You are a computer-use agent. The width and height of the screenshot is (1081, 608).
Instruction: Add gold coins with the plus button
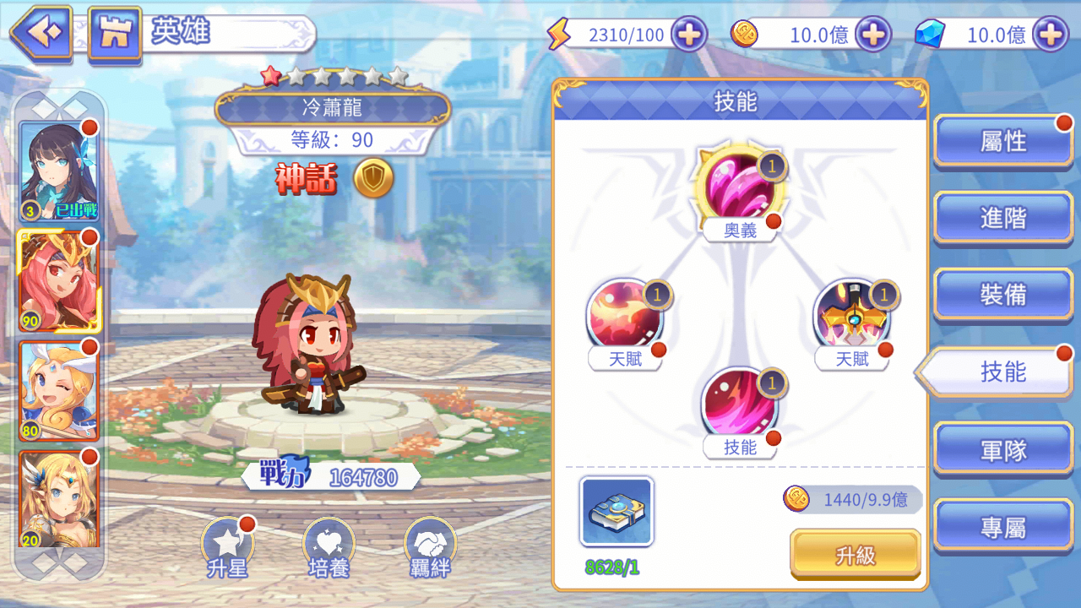(873, 35)
